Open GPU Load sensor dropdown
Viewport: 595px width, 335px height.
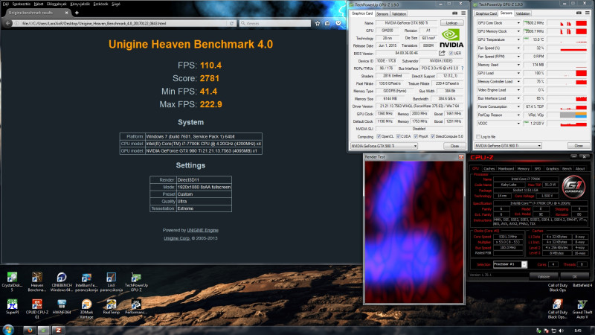pyautogui.click(x=518, y=73)
